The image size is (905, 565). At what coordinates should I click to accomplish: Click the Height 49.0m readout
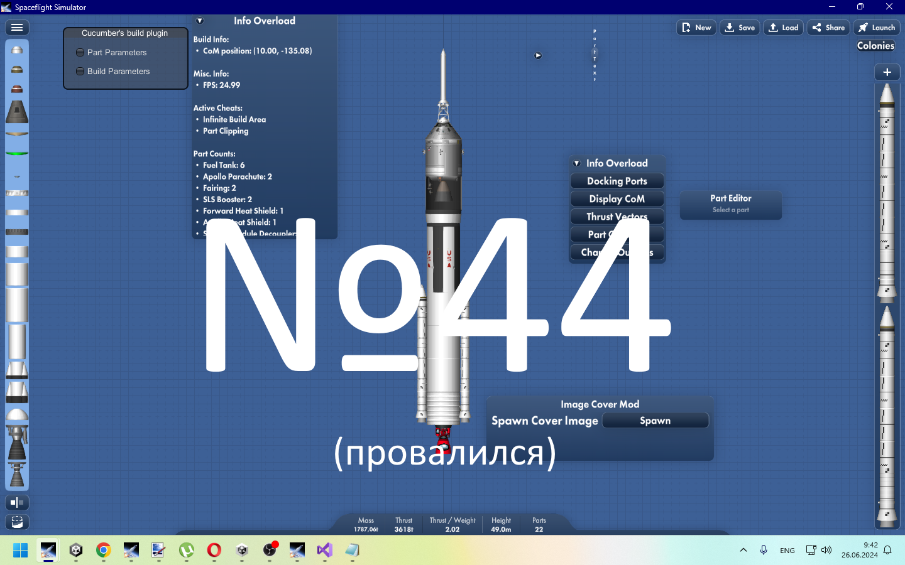click(x=501, y=525)
